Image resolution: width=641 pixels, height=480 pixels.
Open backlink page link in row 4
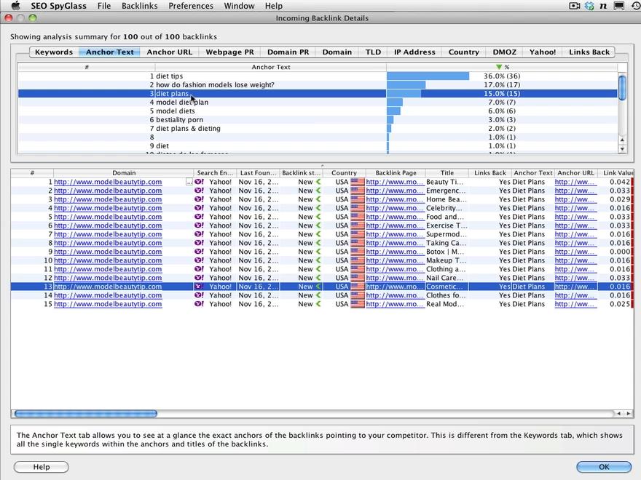coord(395,208)
